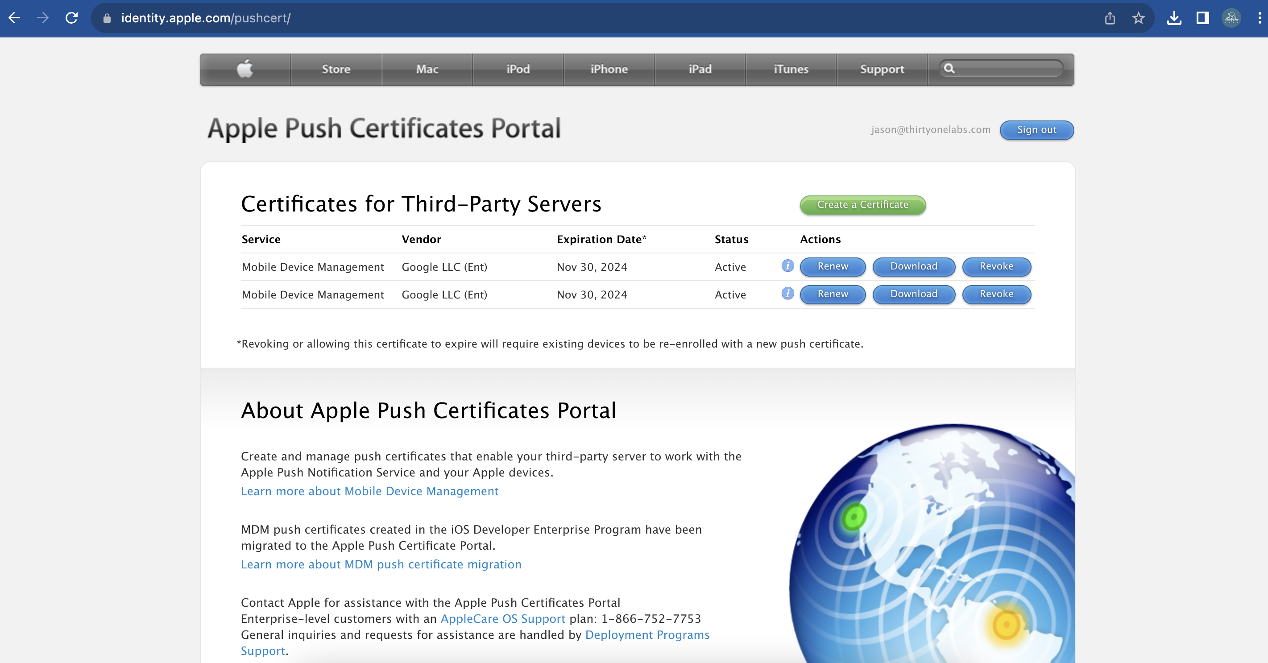Revoke the second certificate
Viewport: 1268px width, 663px height.
pos(996,294)
